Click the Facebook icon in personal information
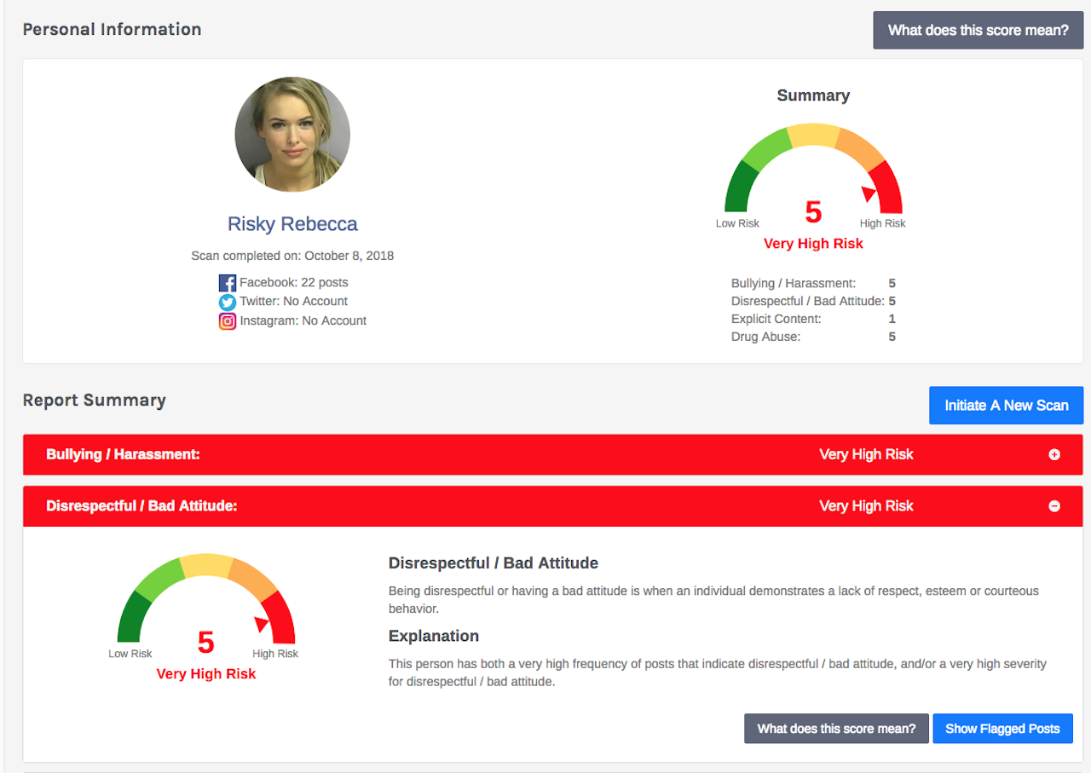This screenshot has width=1091, height=773. pos(227,283)
